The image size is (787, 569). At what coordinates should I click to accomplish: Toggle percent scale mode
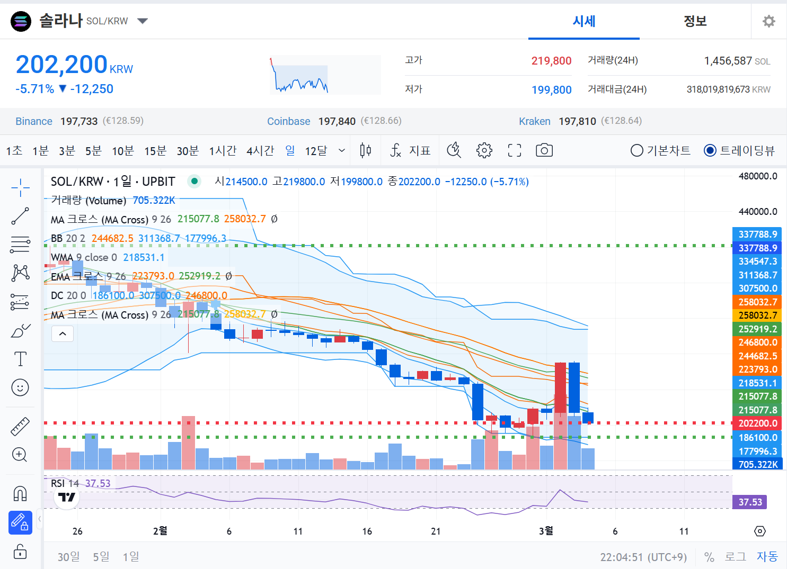click(x=709, y=557)
